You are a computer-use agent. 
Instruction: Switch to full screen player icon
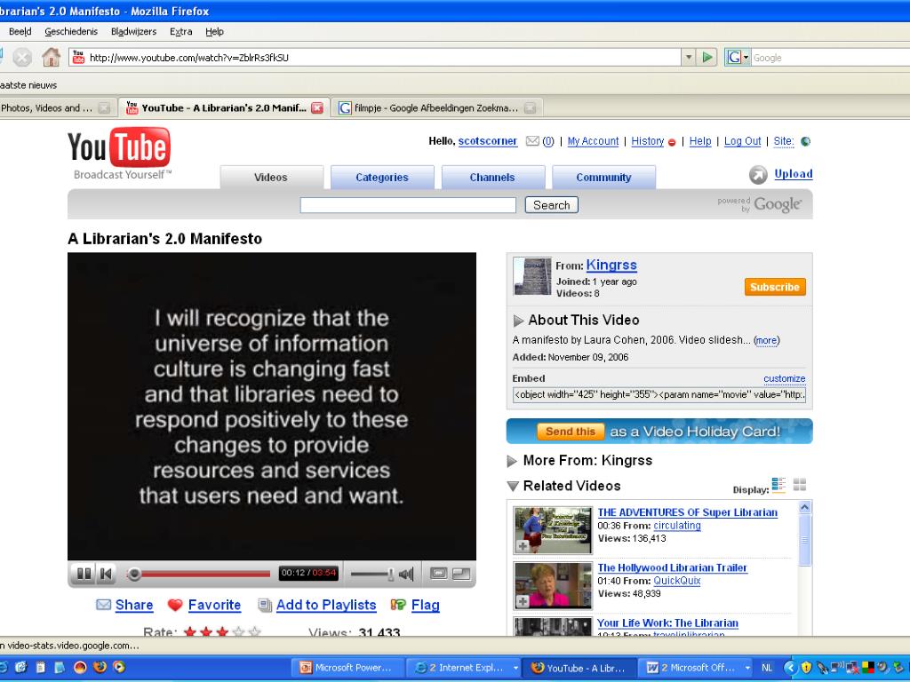click(461, 574)
